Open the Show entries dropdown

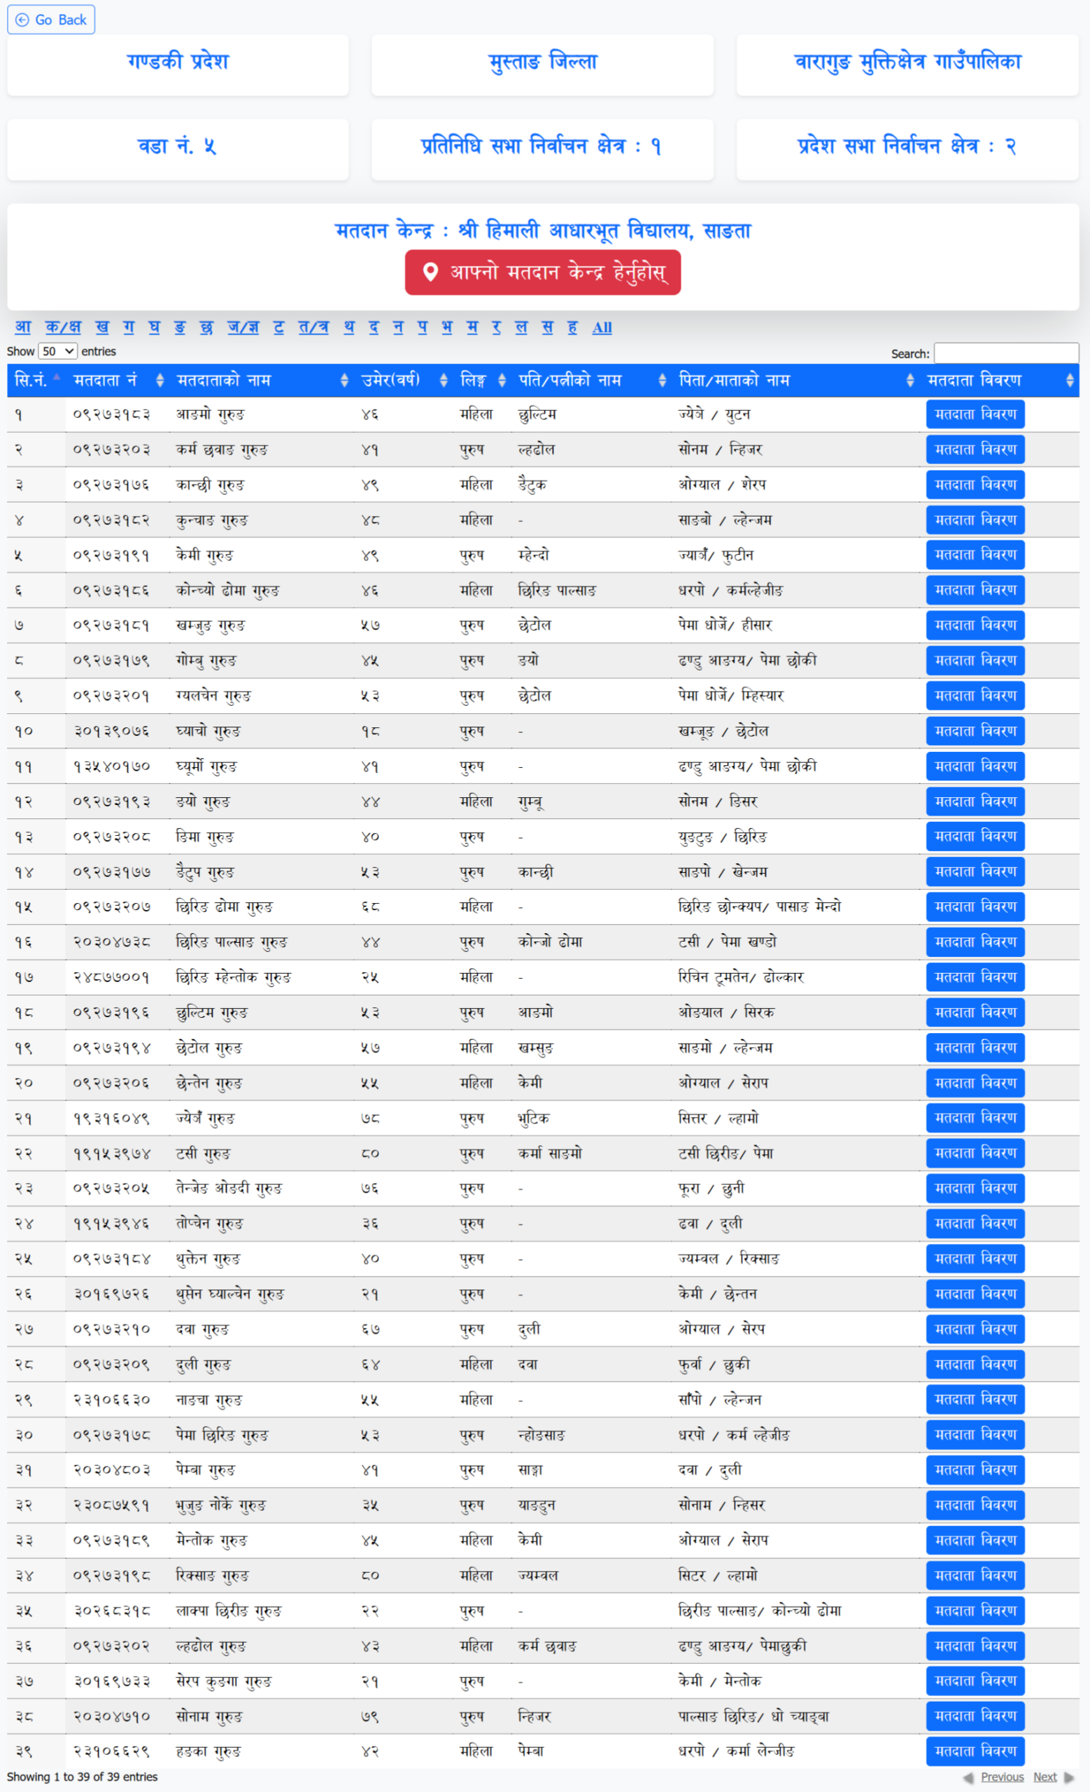click(x=57, y=351)
